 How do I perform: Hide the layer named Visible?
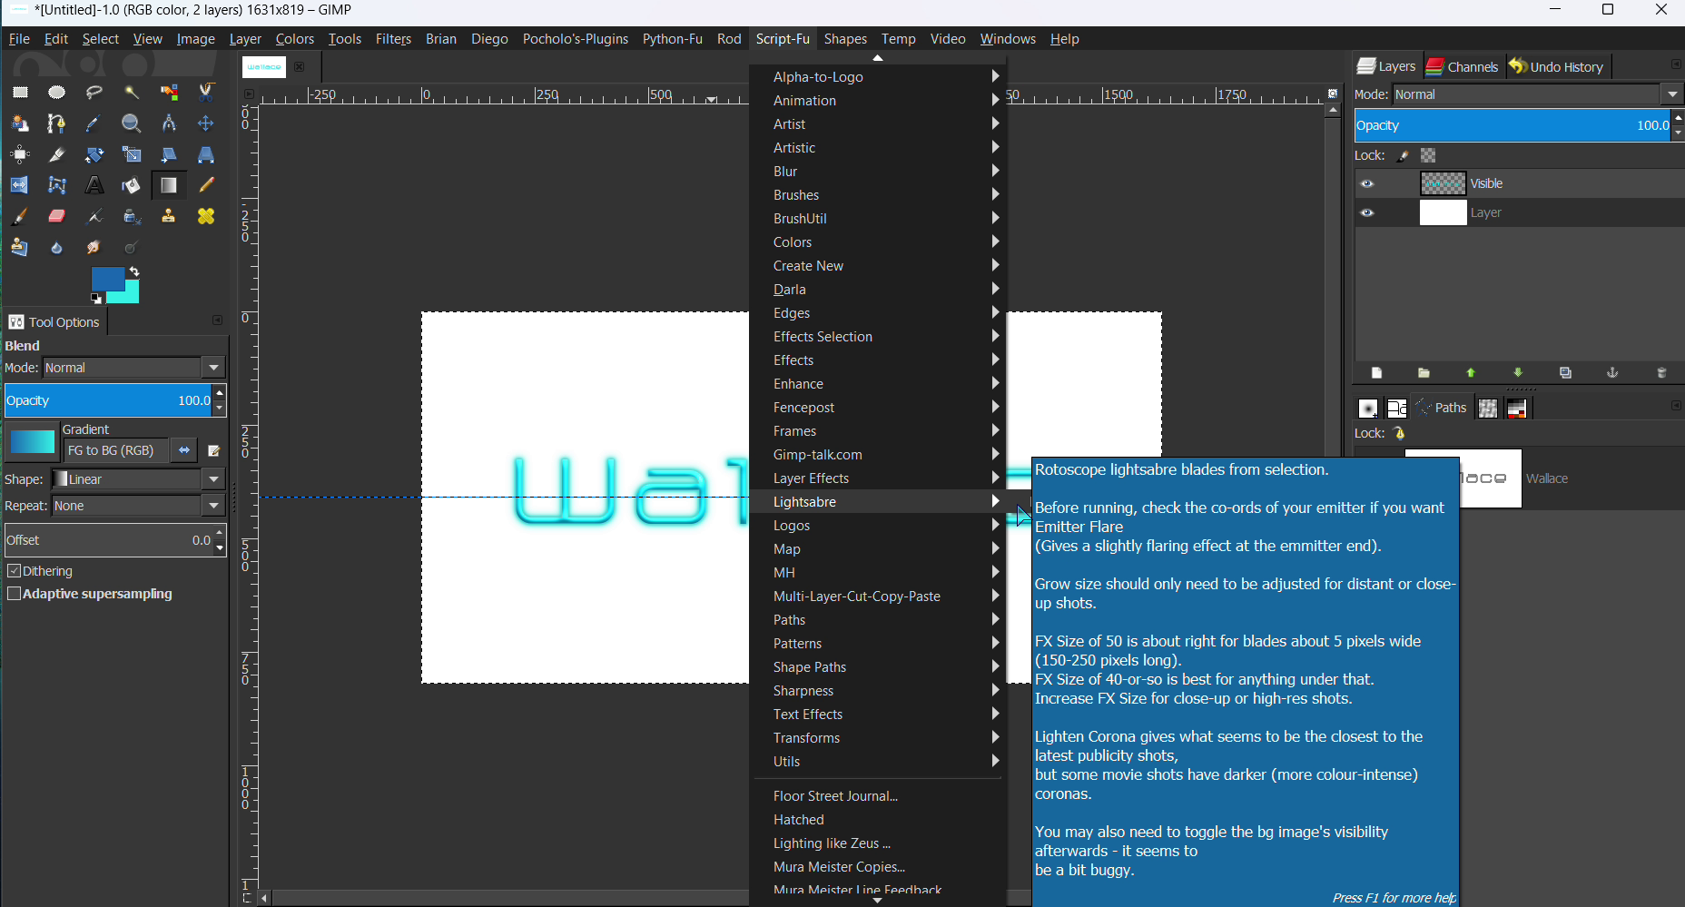coord(1367,184)
